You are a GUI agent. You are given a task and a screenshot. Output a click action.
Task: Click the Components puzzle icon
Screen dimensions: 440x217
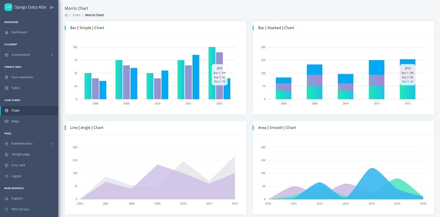[6, 55]
